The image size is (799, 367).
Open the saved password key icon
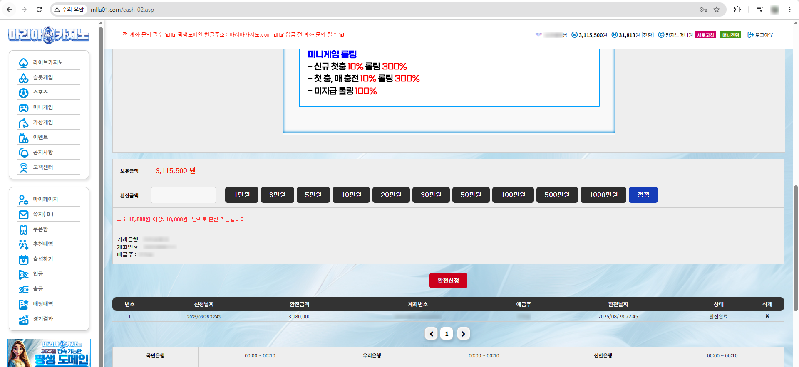(703, 10)
